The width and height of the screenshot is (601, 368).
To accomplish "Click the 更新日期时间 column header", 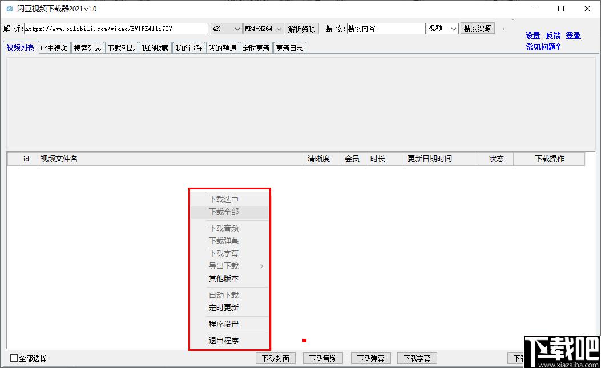I will 442,159.
